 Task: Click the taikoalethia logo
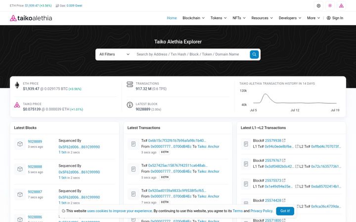pos(31,18)
